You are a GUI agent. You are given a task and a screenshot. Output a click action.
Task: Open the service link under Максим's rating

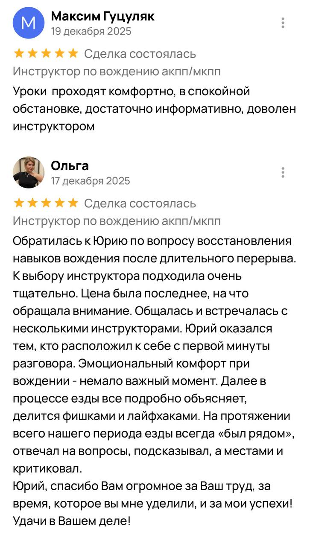tap(117, 71)
